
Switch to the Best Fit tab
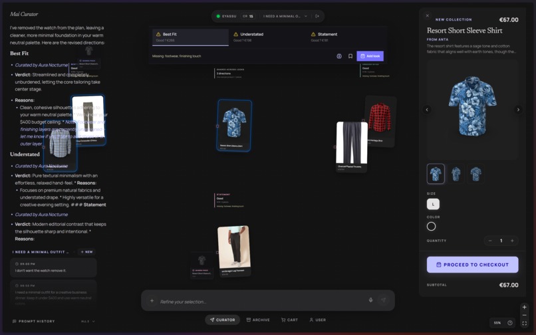[x=190, y=37]
